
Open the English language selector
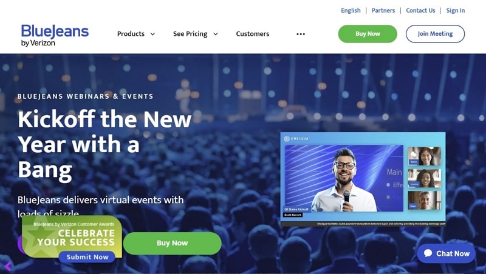pos(351,10)
